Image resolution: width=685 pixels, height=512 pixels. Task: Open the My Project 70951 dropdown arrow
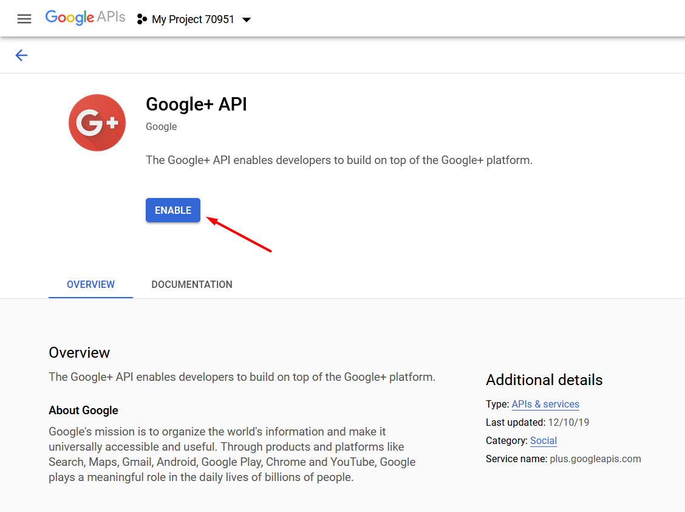coord(247,19)
